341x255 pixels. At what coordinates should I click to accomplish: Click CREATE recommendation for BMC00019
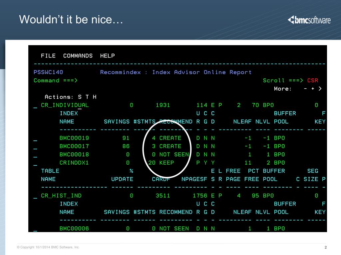click(170, 138)
